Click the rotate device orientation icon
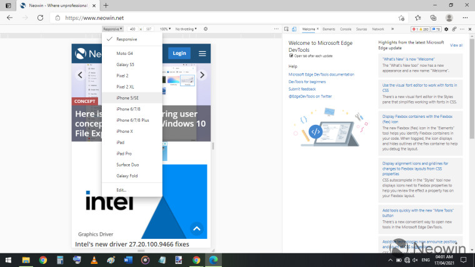Screen dimensions: 475x267 click(206, 29)
